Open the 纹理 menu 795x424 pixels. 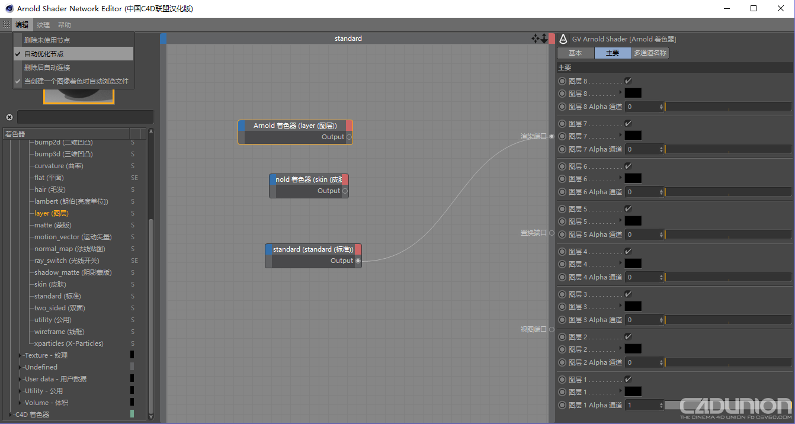click(x=43, y=25)
